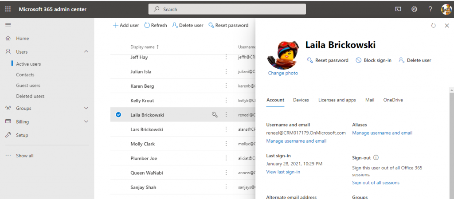Collapse the Users section chevron
The height and width of the screenshot is (199, 454).
[x=86, y=51]
